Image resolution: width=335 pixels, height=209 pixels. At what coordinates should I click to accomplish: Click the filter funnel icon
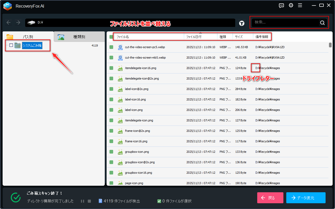242,23
